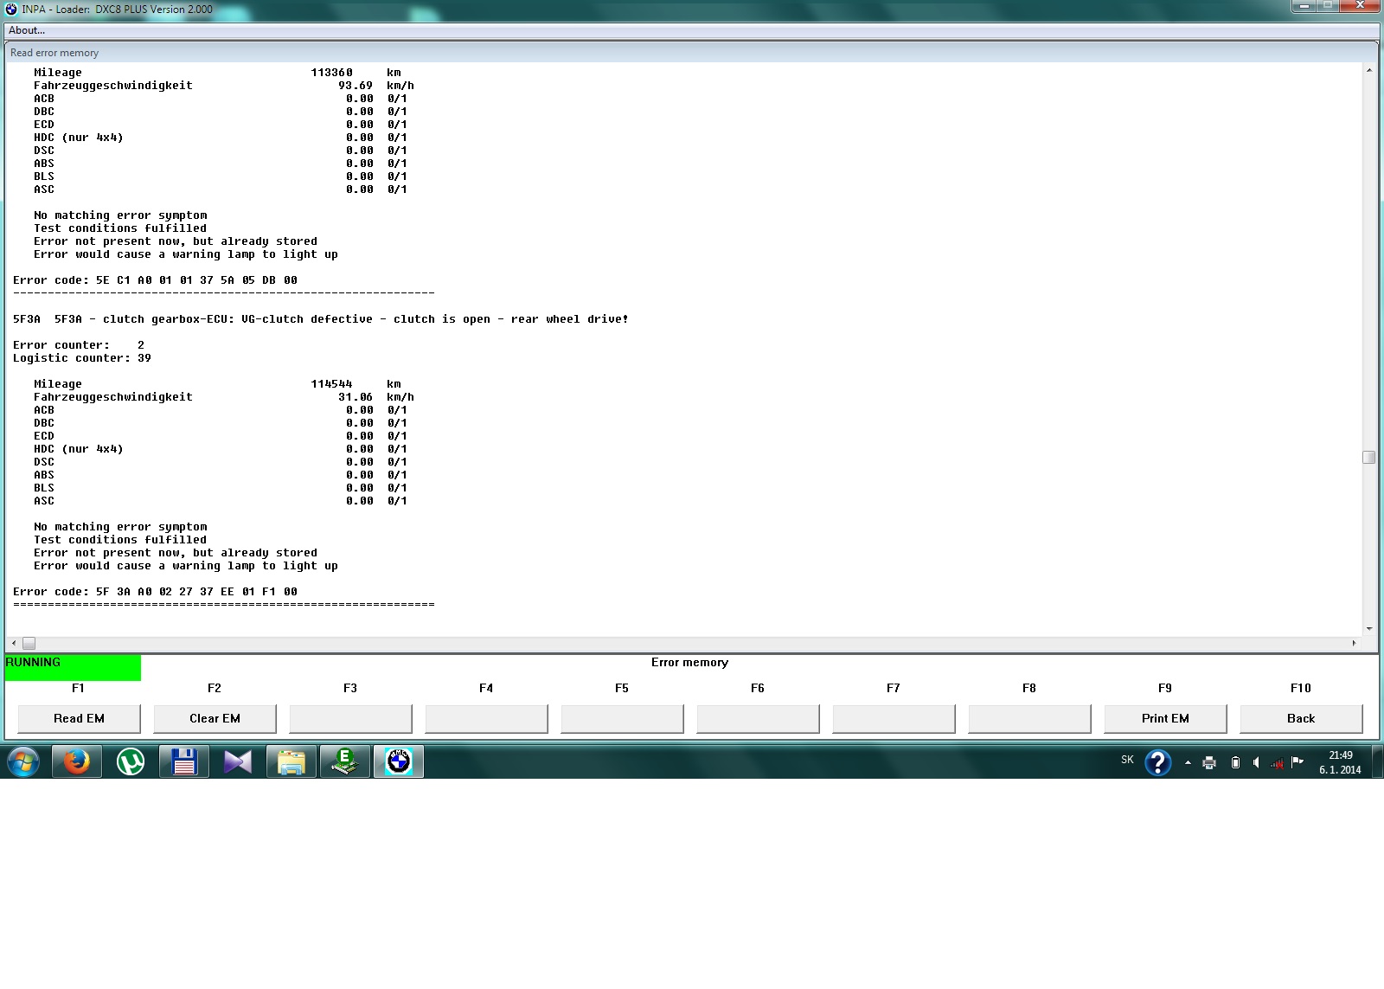The image size is (1384, 989).
Task: Click the SK keyboard language indicator
Action: click(1127, 760)
